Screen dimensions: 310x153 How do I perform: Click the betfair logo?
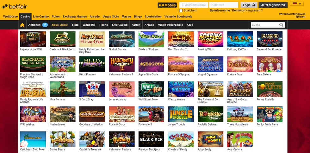point(15,6)
